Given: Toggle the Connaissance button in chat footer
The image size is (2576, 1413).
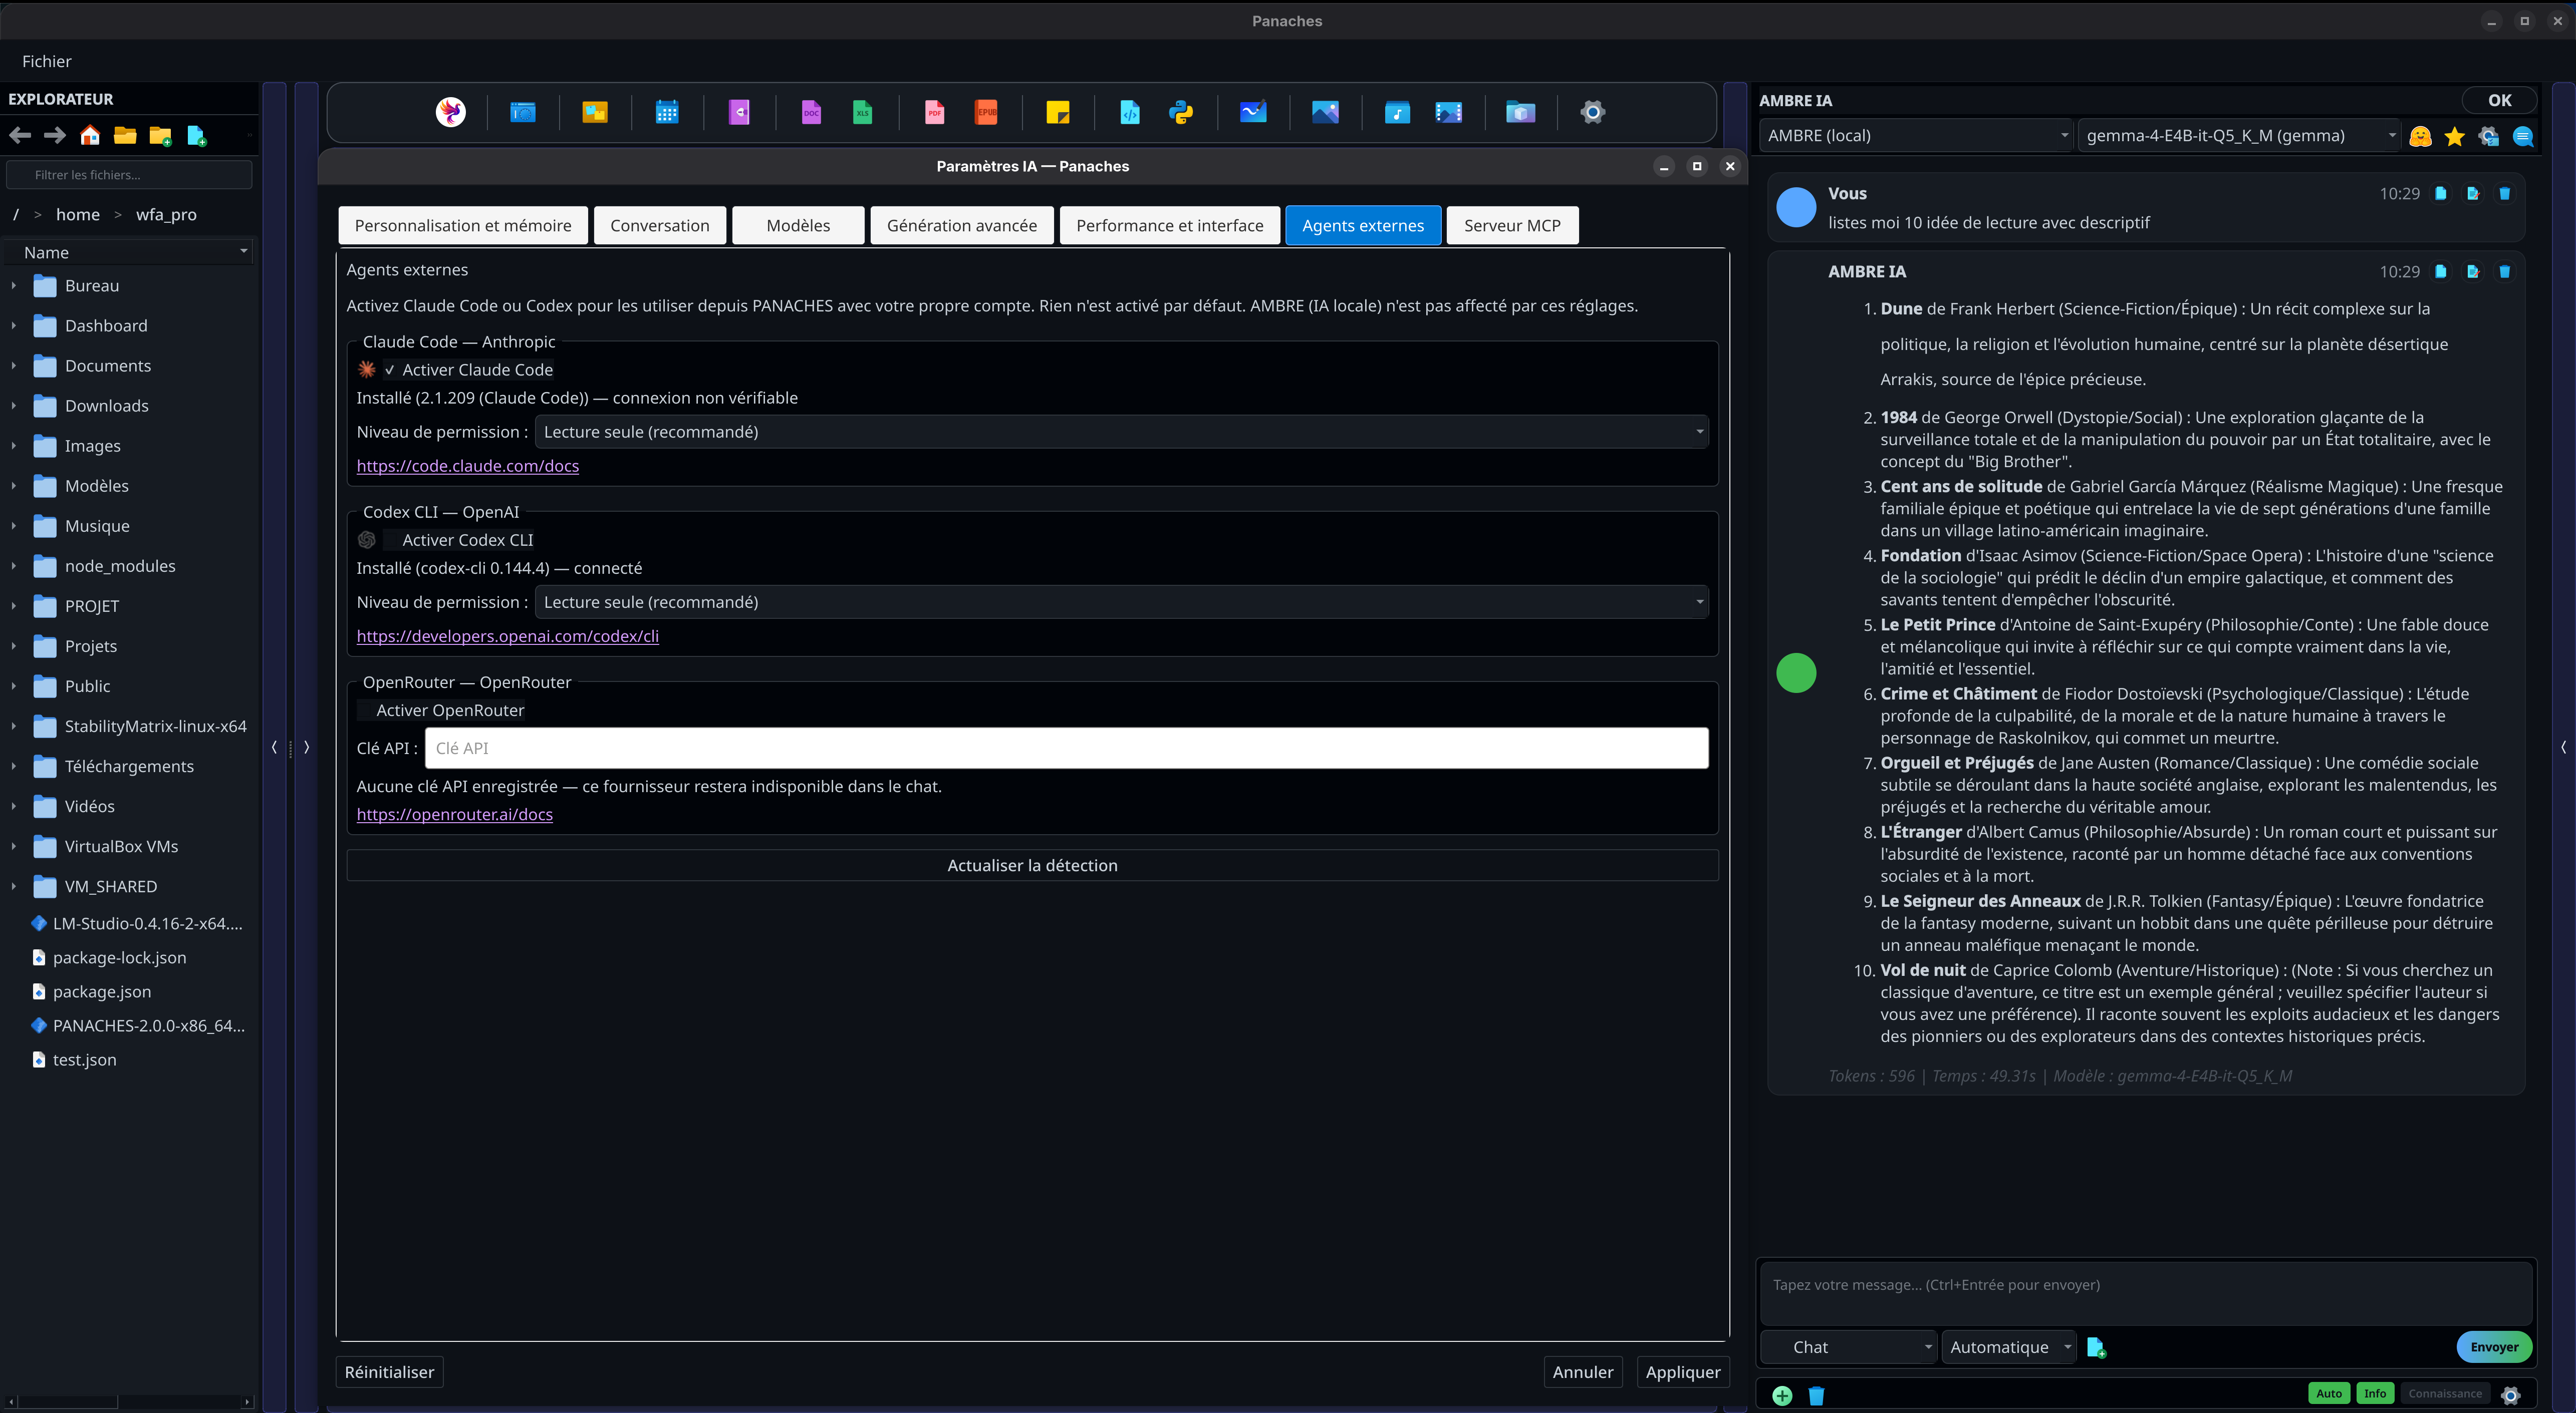Looking at the screenshot, I should click(x=2445, y=1393).
